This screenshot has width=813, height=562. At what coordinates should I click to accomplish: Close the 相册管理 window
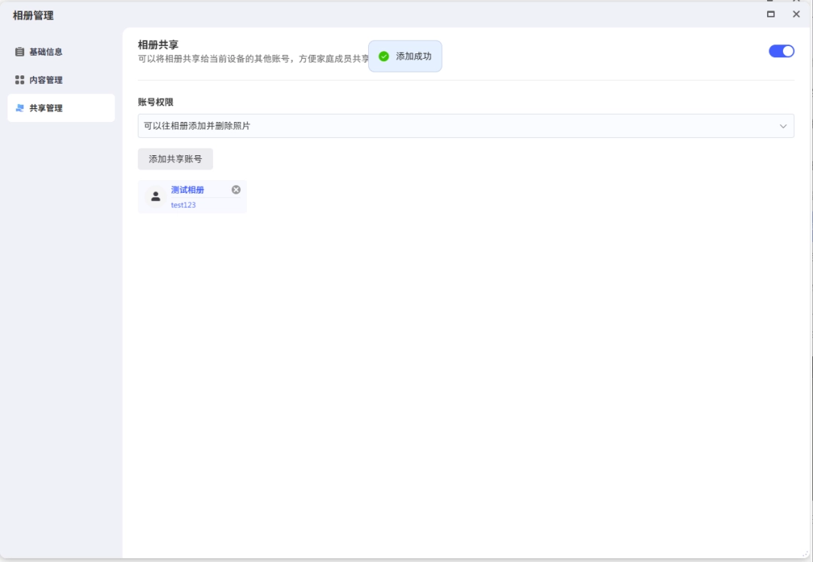pos(796,14)
